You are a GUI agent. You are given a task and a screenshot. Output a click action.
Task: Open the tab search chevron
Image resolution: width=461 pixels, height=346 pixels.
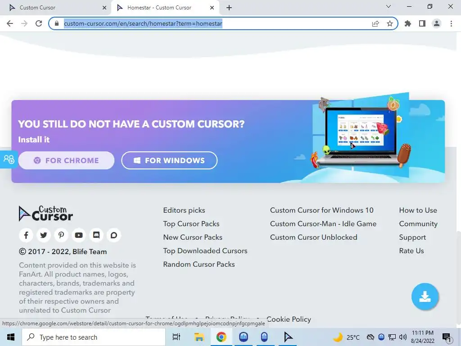389,6
